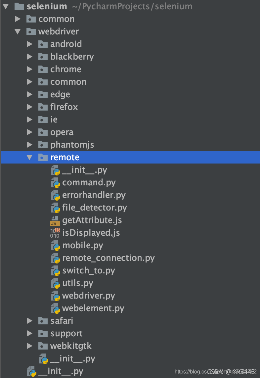
Task: Click the remote package folder icon
Action: click(43, 157)
